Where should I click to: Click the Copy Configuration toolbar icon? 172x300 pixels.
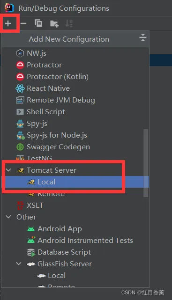click(38, 23)
